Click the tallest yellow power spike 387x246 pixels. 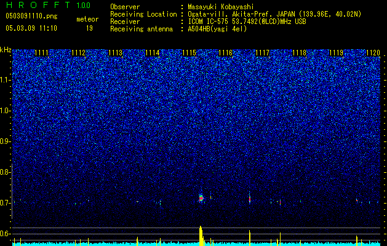[201, 236]
